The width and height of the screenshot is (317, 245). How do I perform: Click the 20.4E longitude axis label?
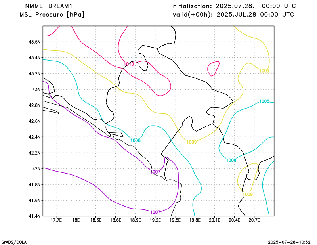(x=234, y=220)
